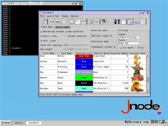
Task: Open the Slider demo toolbar icon
Action: [111, 22]
